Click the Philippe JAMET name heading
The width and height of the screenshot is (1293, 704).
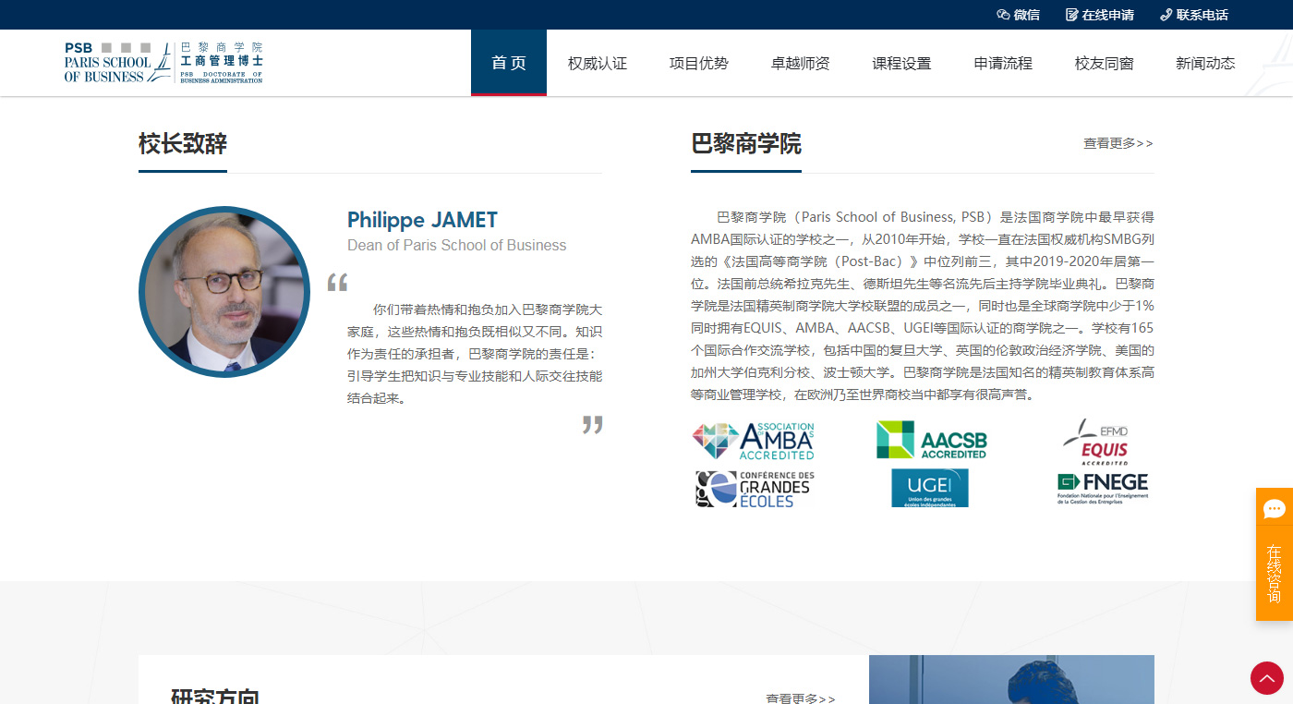422,220
